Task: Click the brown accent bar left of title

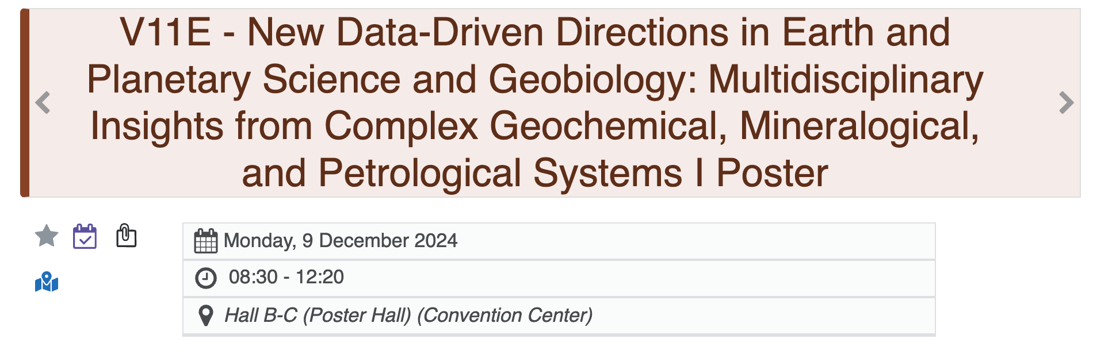Action: click(x=25, y=103)
